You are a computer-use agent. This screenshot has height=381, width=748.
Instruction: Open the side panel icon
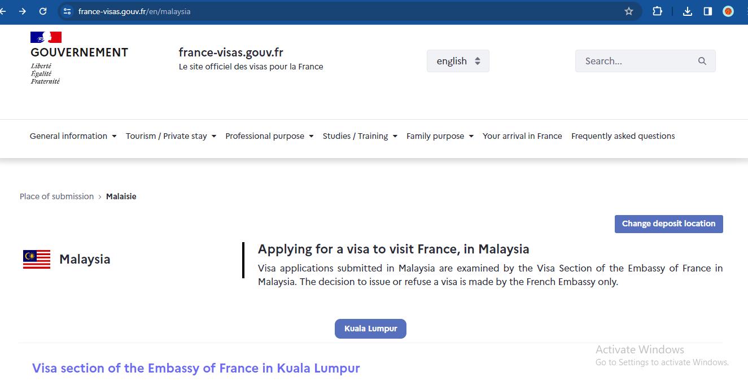707,11
